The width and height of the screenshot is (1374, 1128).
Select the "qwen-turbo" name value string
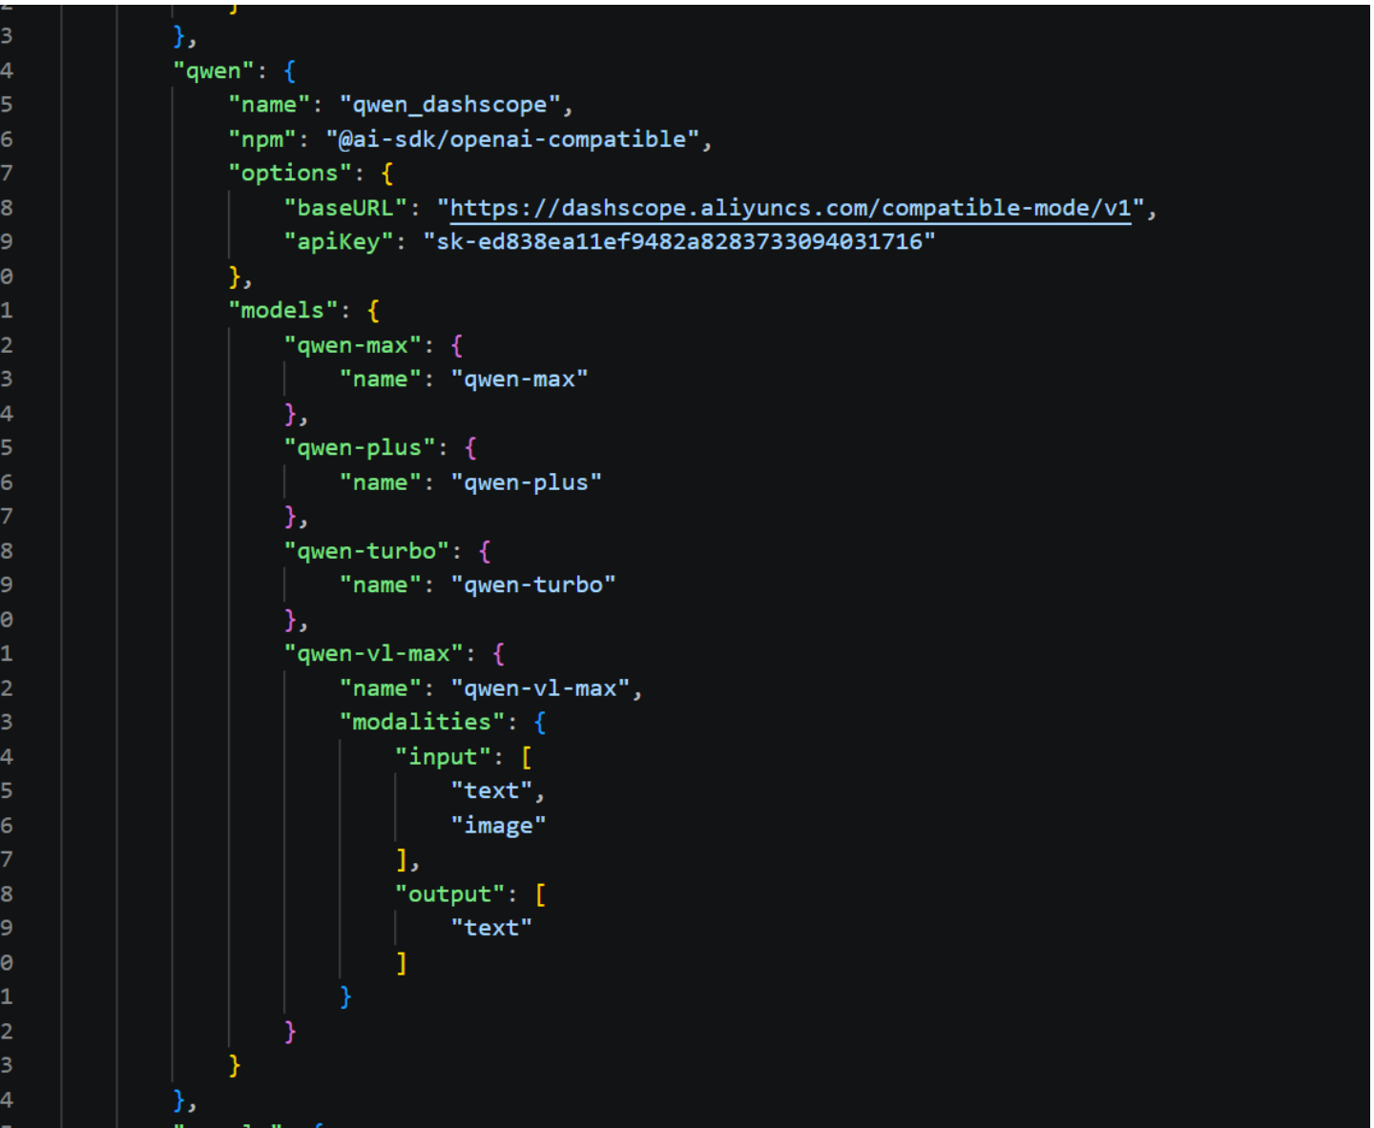click(x=533, y=585)
